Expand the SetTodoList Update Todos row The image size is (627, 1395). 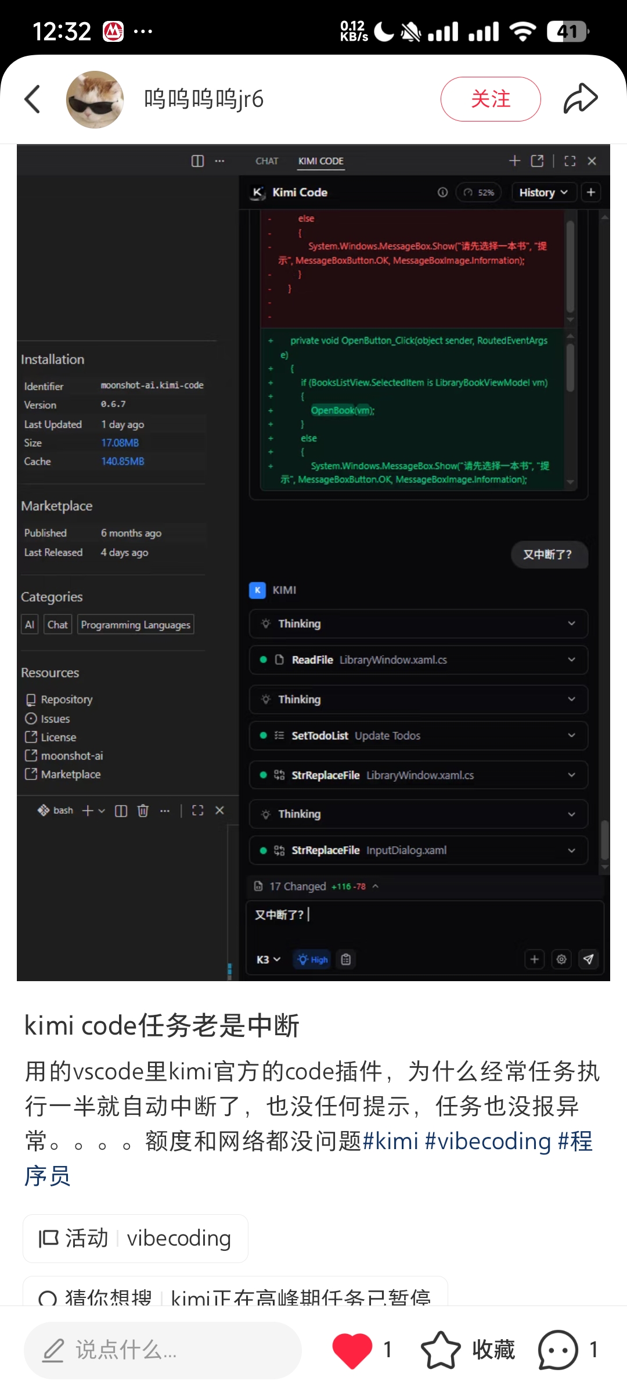click(x=419, y=736)
